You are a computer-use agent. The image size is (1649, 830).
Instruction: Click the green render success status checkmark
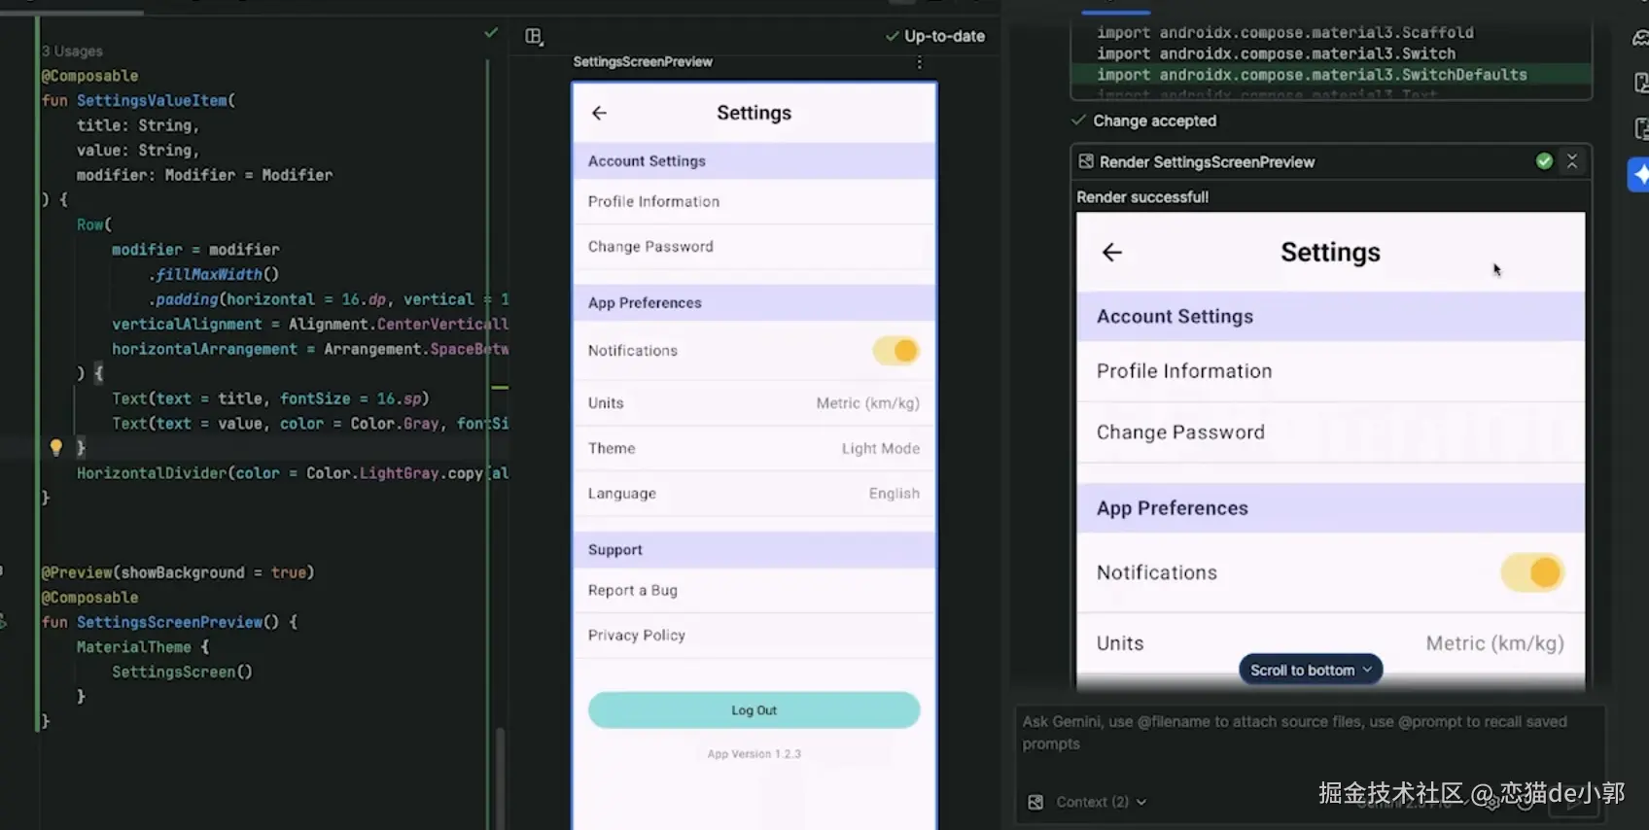(x=1544, y=161)
